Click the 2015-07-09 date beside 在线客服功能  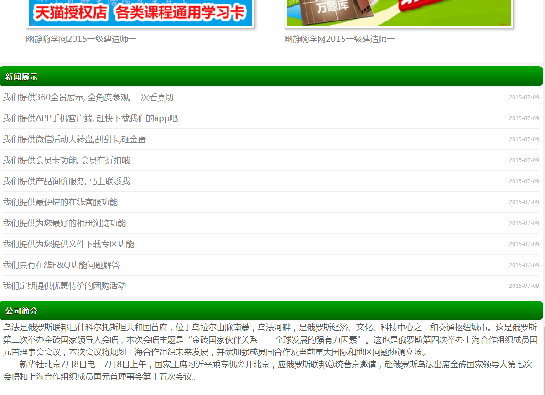[x=524, y=202]
